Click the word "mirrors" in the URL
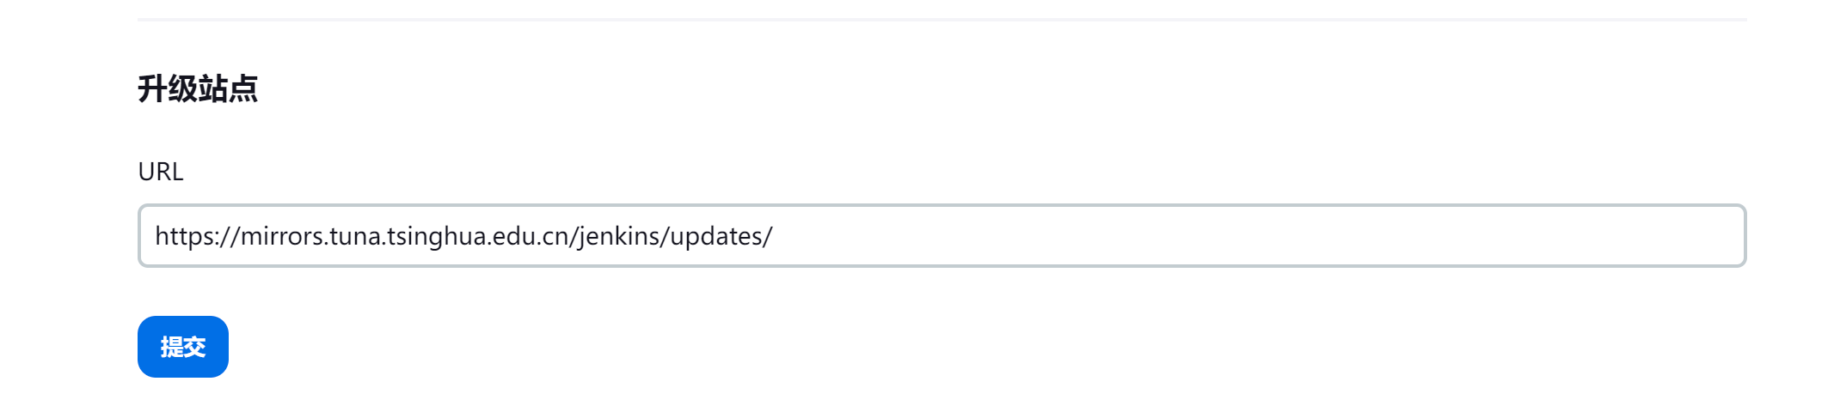 pyautogui.click(x=281, y=236)
